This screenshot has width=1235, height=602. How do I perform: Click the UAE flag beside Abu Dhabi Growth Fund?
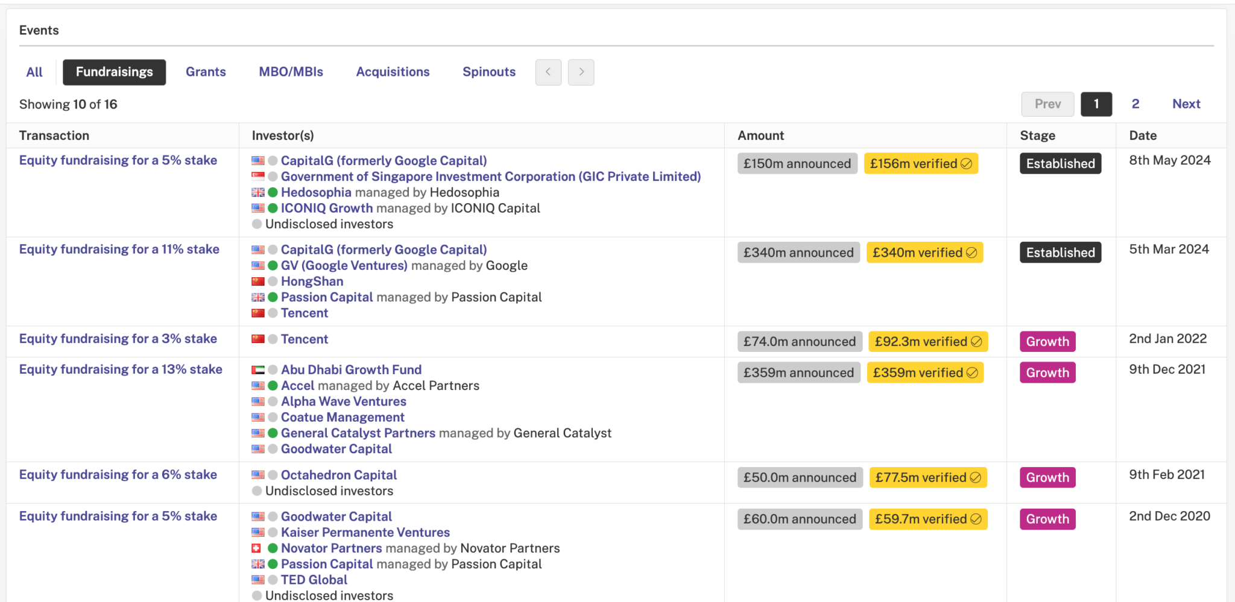point(258,370)
